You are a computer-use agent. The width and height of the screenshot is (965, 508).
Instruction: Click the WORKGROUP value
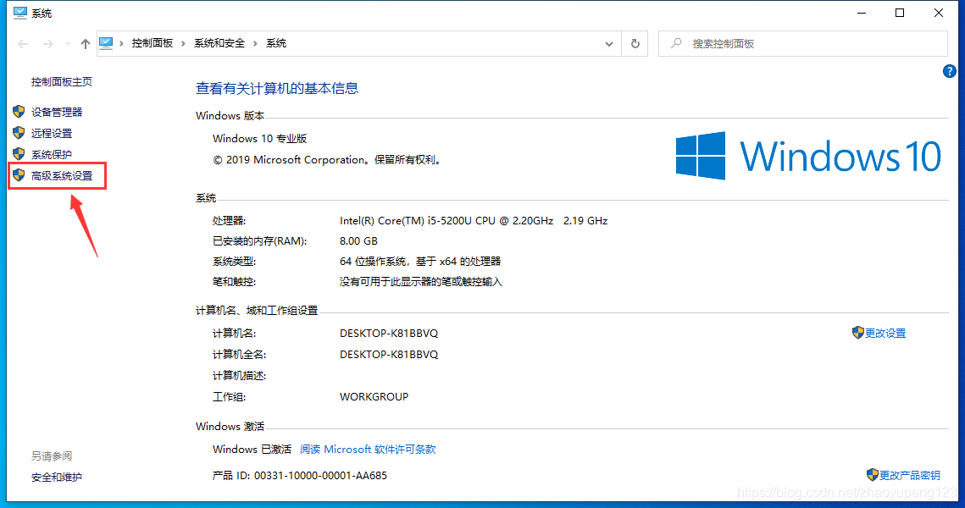point(374,397)
